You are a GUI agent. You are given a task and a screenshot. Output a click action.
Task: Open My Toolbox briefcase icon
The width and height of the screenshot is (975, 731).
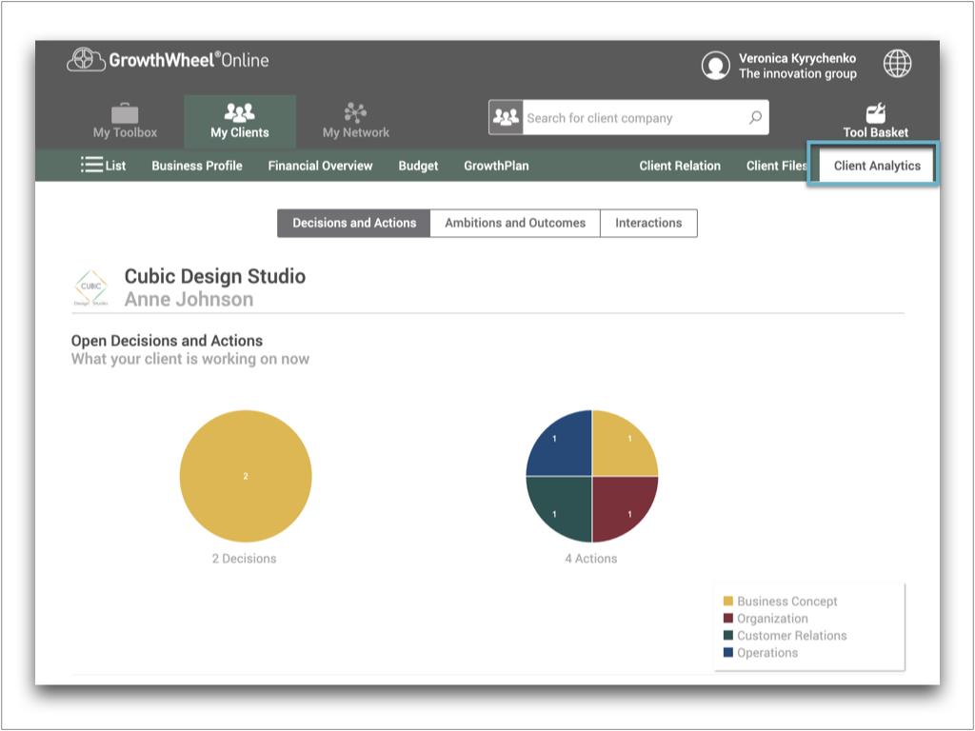click(125, 113)
